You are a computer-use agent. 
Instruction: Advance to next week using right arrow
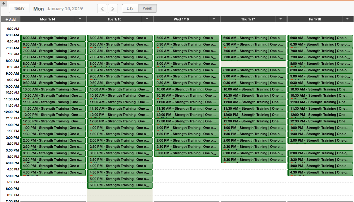coord(113,9)
